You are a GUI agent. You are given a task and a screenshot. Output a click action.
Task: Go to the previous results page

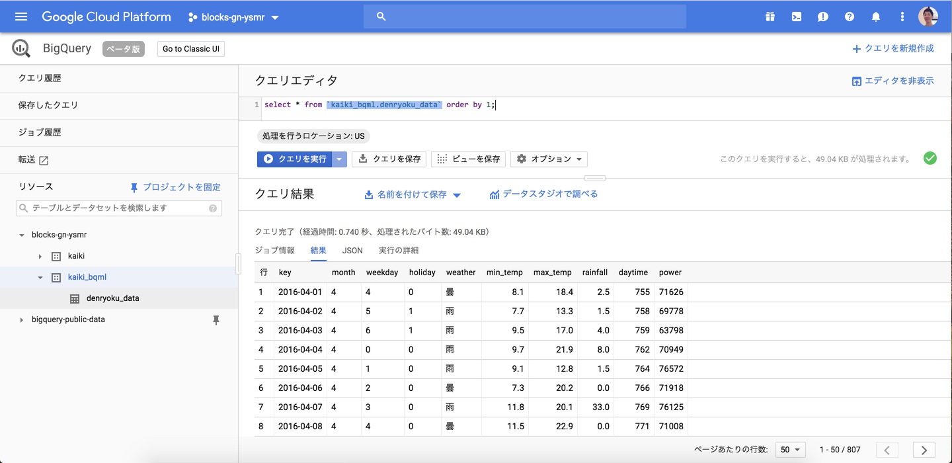tap(887, 450)
